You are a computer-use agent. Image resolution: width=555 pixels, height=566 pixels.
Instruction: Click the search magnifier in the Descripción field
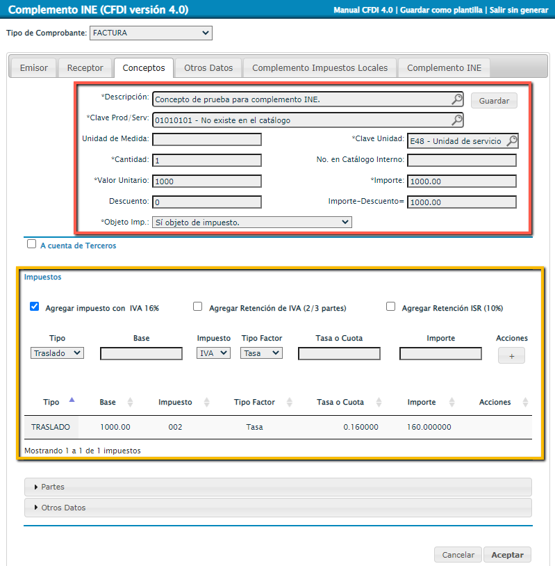click(457, 99)
